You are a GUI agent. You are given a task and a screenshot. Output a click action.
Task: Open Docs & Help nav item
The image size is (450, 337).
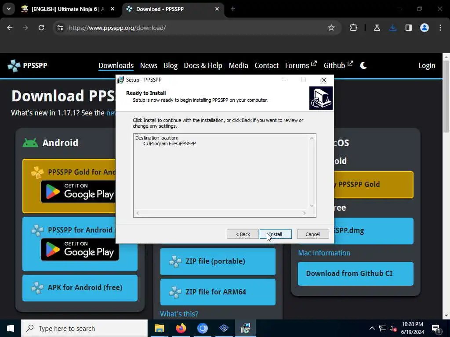pos(203,66)
